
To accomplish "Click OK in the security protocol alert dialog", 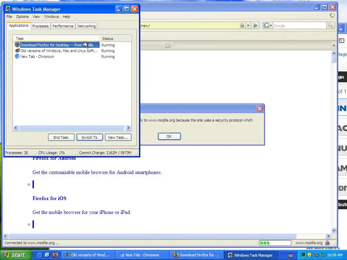I will pos(169,136).
